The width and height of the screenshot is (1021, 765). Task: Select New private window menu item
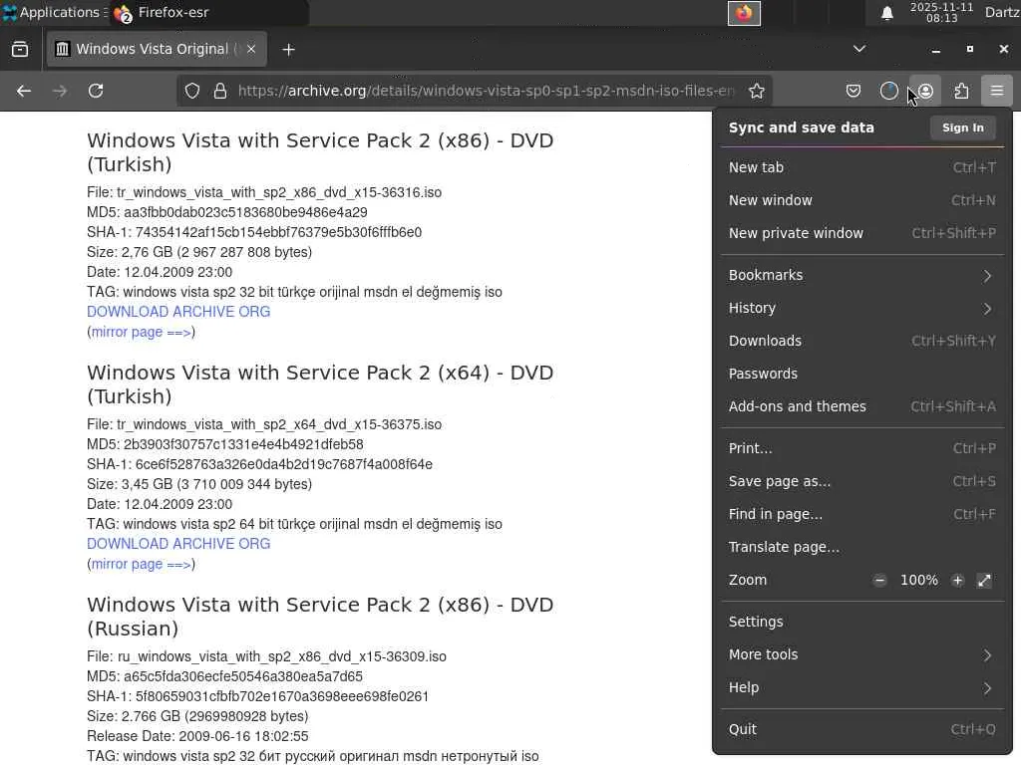pyautogui.click(x=796, y=233)
